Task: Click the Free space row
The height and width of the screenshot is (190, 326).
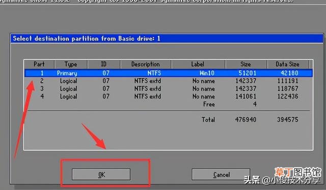Action: 169,104
